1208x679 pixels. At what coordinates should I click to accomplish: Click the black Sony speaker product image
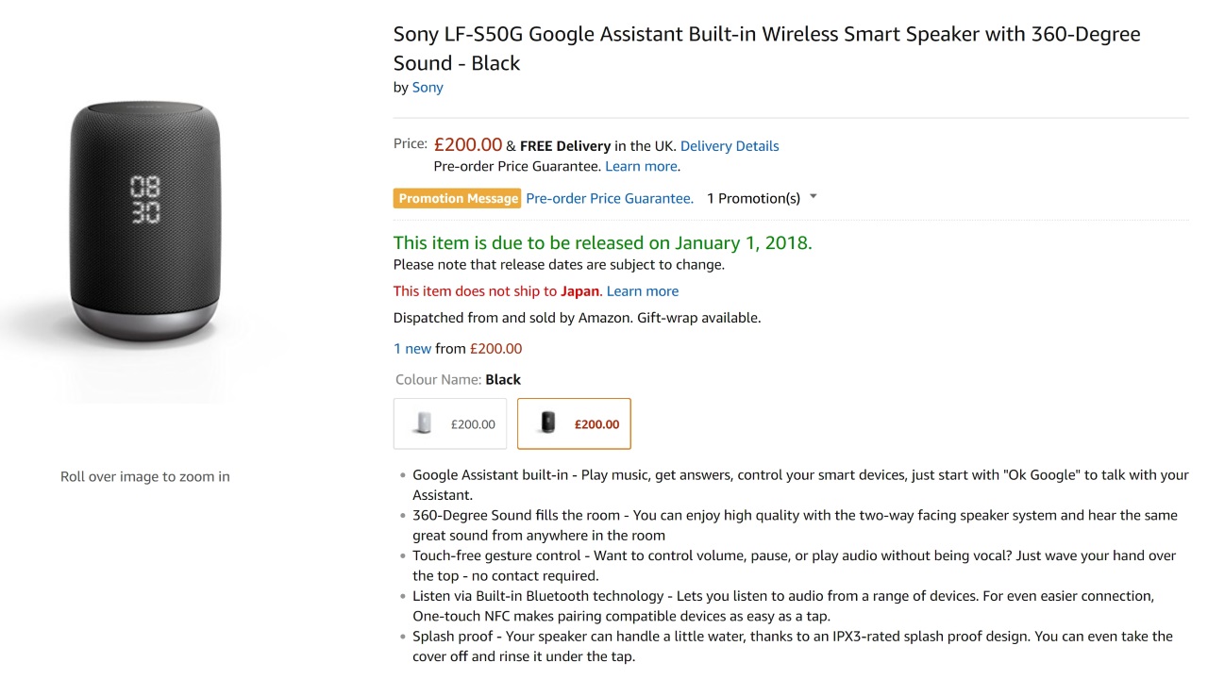tap(145, 220)
